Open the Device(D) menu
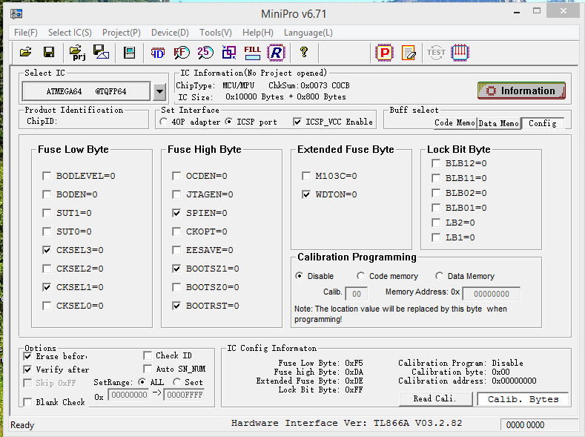The width and height of the screenshot is (585, 437). click(170, 33)
